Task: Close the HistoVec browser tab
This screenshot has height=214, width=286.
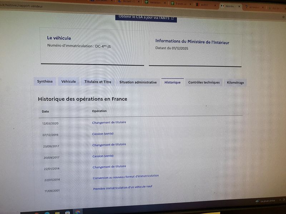Action: coord(239,6)
